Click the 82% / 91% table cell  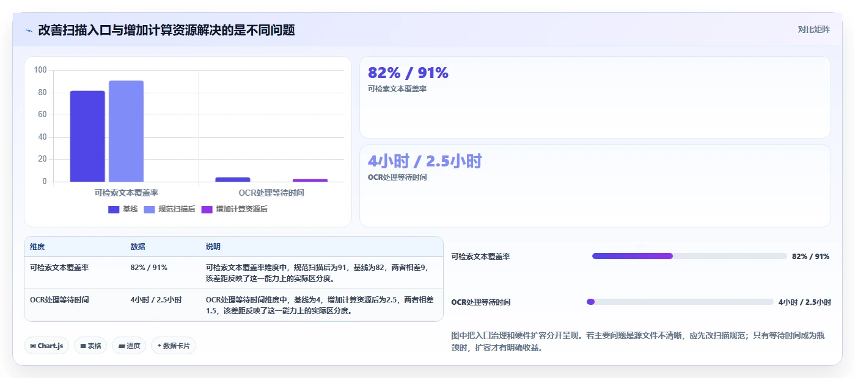149,267
